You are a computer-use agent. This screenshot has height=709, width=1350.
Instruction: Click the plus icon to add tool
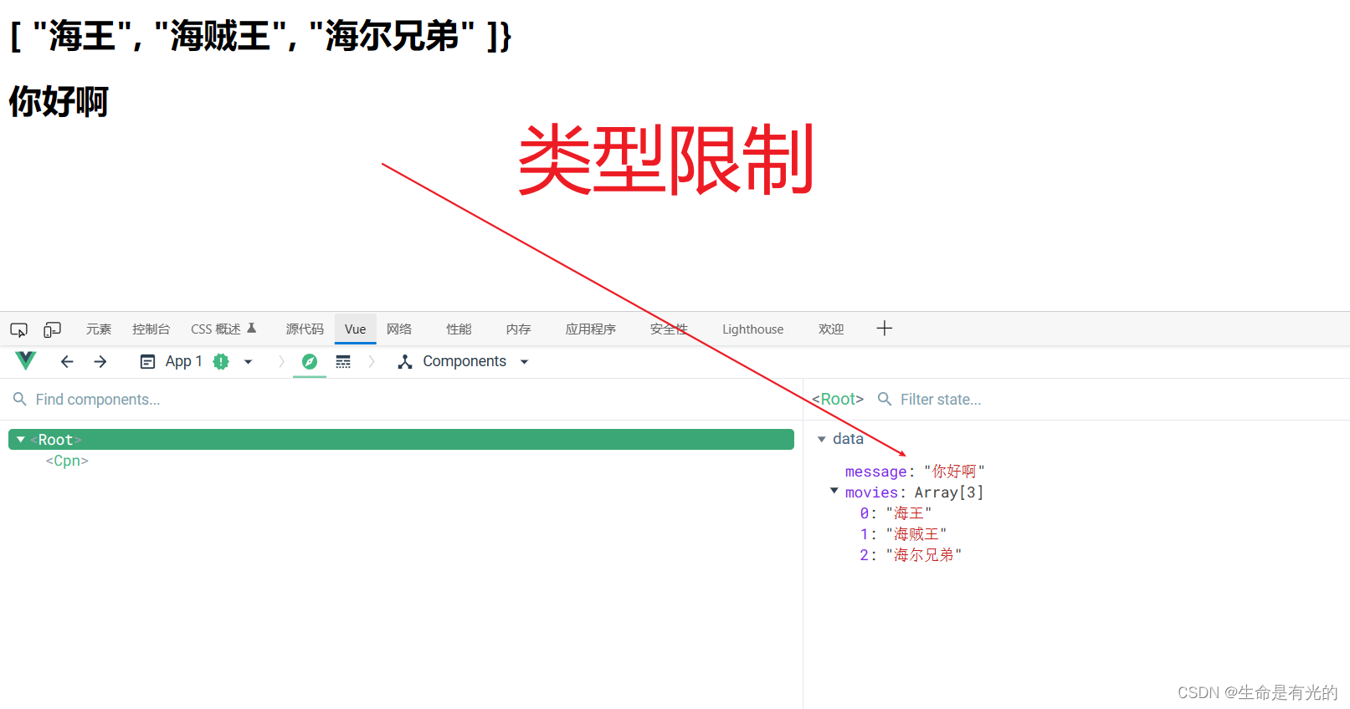(x=885, y=329)
